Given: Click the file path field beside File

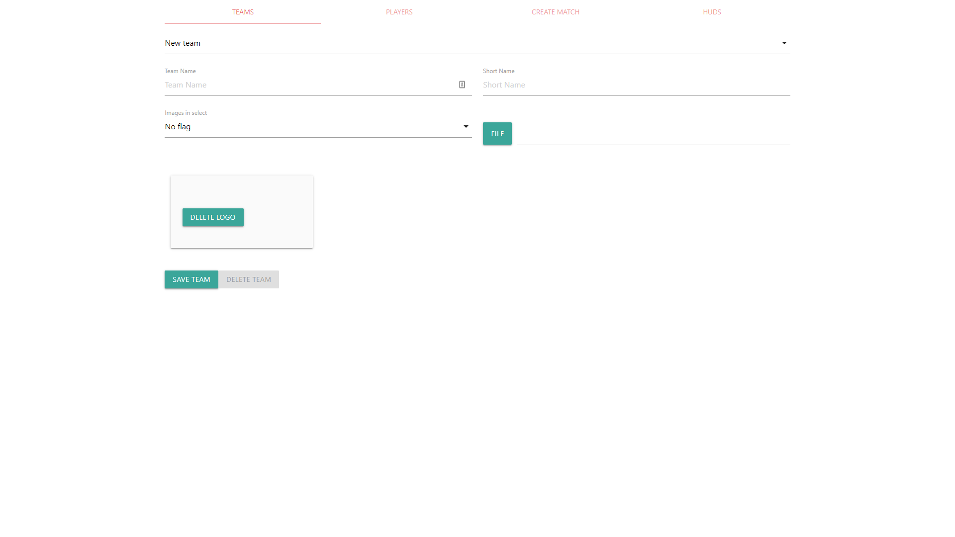Looking at the screenshot, I should click(x=653, y=134).
